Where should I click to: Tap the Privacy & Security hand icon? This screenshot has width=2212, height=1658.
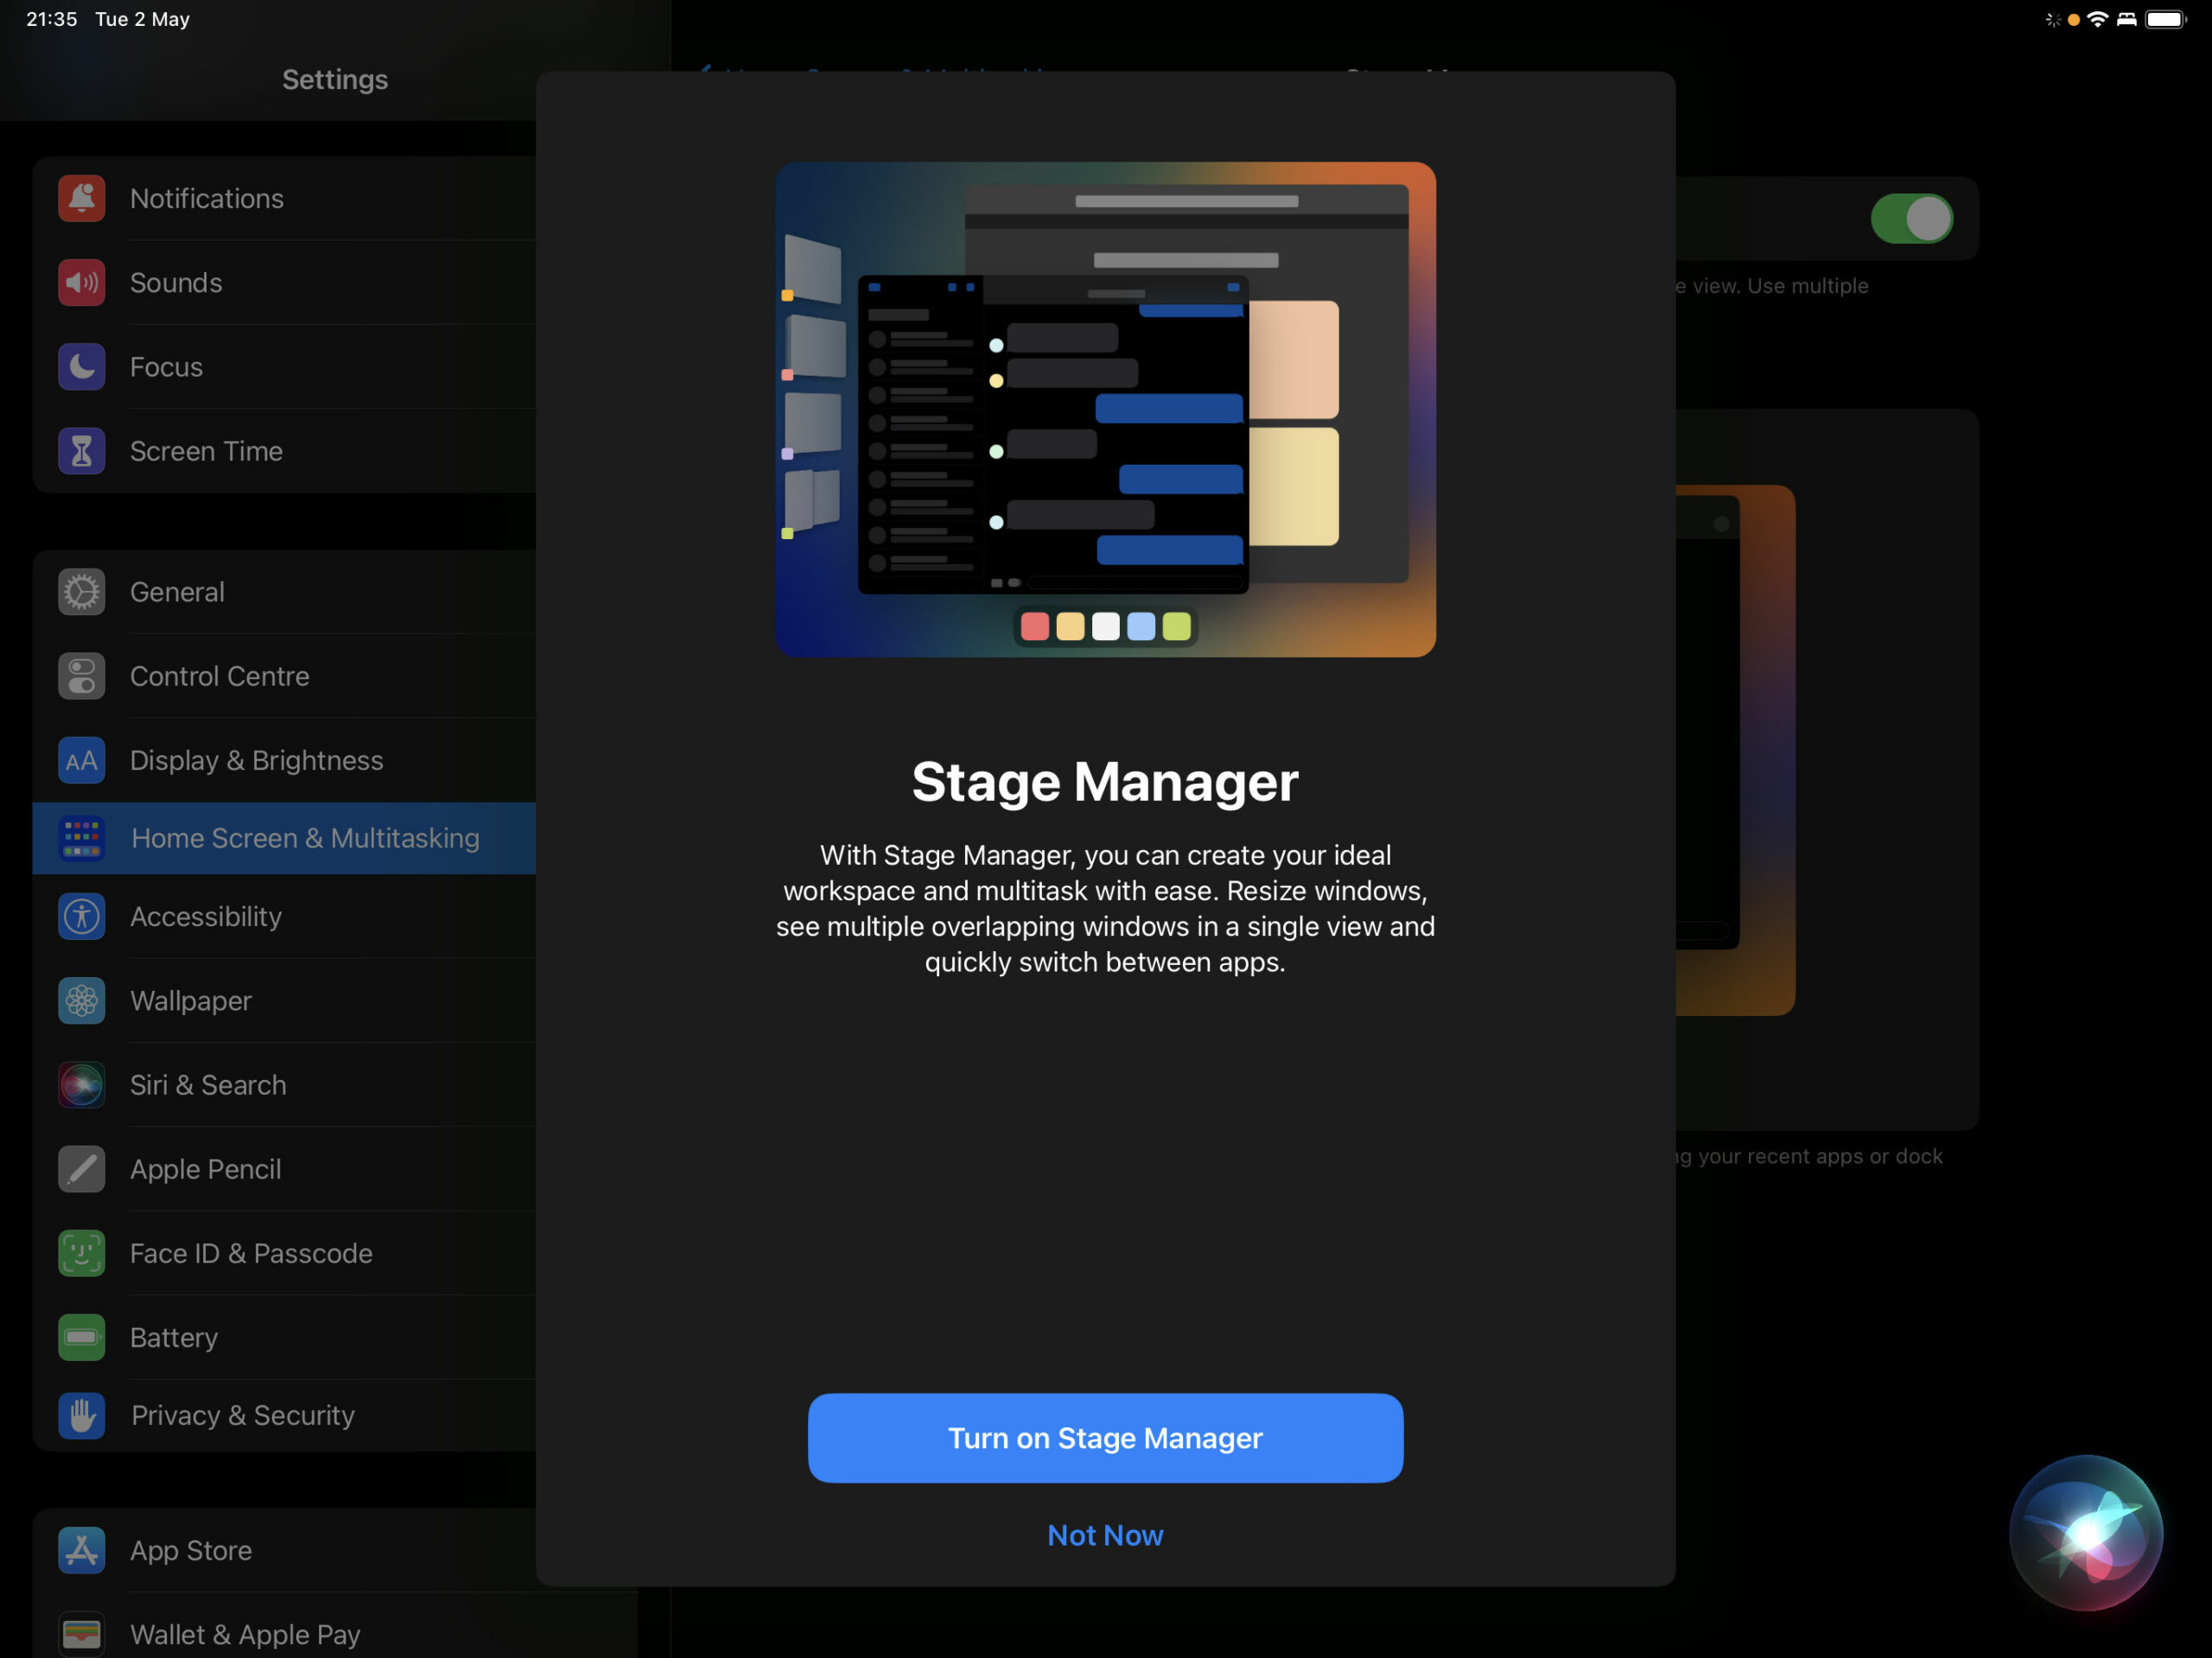[x=81, y=1416]
